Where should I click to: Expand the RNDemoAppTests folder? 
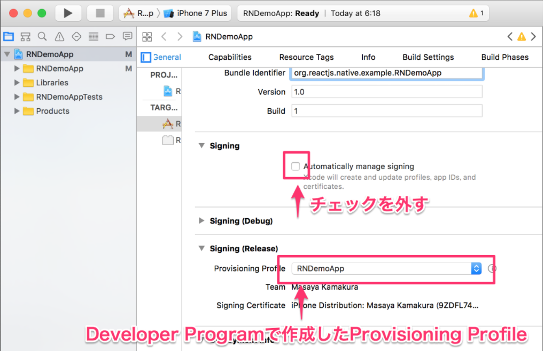(17, 97)
